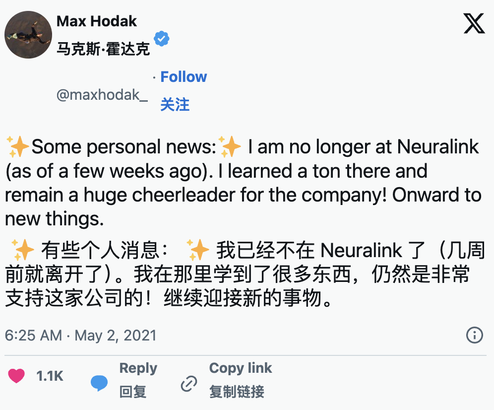
Task: Open the 6:25 AM May 2, 2021 timestamp
Action: point(80,335)
